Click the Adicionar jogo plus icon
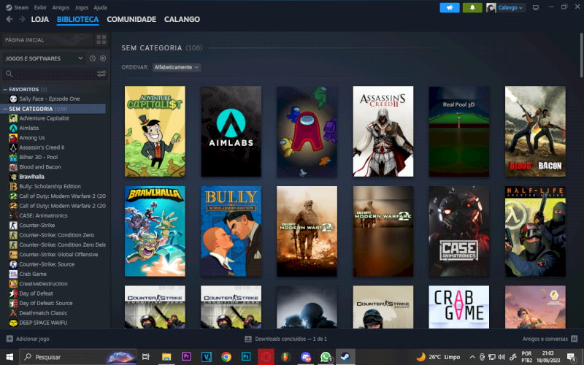584x365 pixels. (9, 339)
